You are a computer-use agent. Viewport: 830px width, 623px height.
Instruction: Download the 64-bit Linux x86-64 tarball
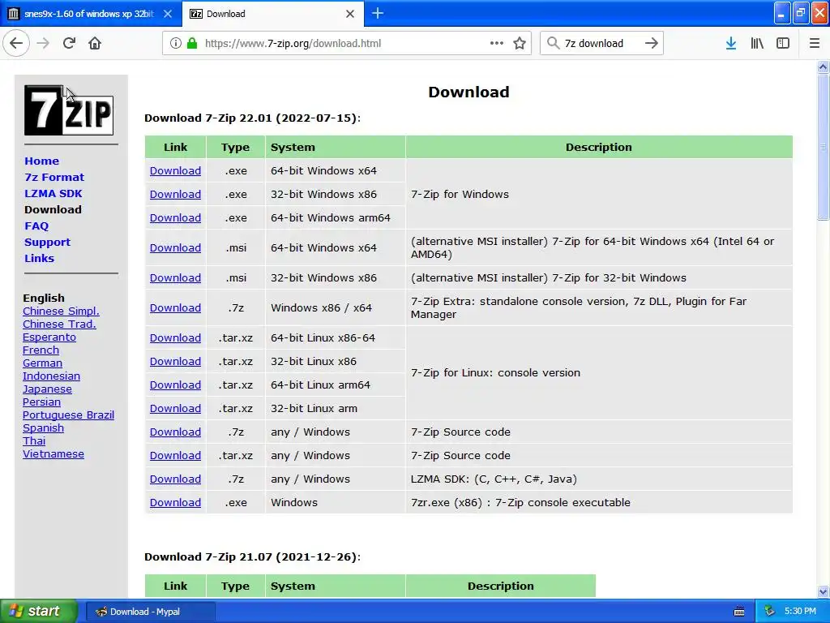pos(175,338)
